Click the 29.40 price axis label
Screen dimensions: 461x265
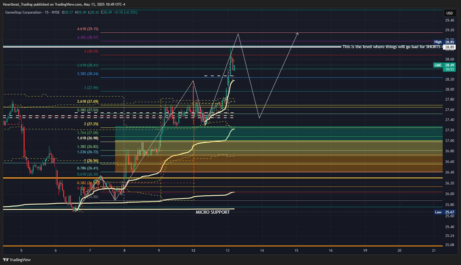[449, 20]
